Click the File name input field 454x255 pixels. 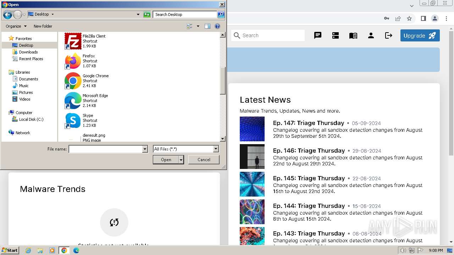[x=105, y=149]
